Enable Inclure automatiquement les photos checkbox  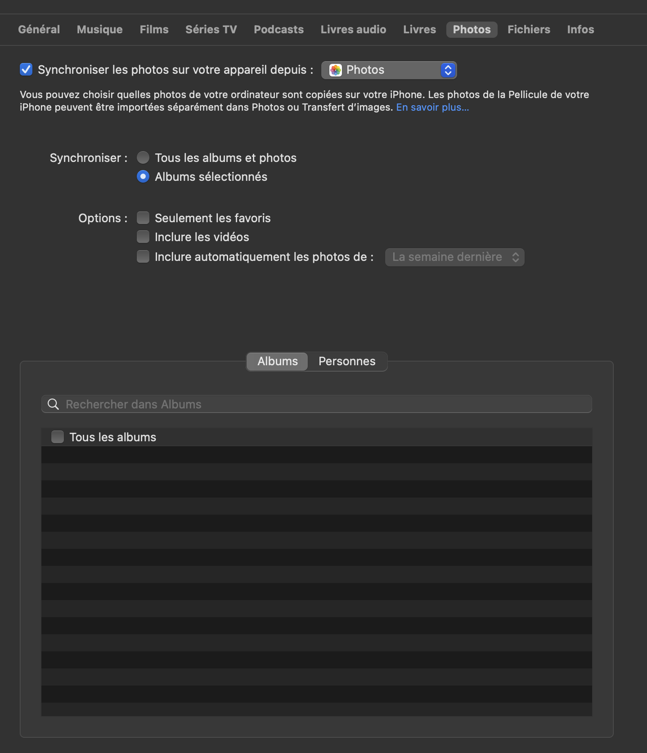pyautogui.click(x=143, y=257)
